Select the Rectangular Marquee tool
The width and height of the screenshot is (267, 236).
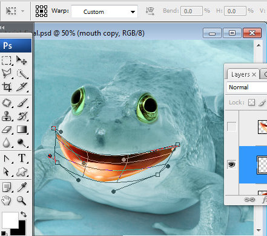7,60
